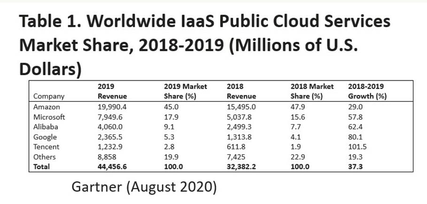Click the Gartner (August 2020) source caption
427x204 pixels.
tap(144, 188)
